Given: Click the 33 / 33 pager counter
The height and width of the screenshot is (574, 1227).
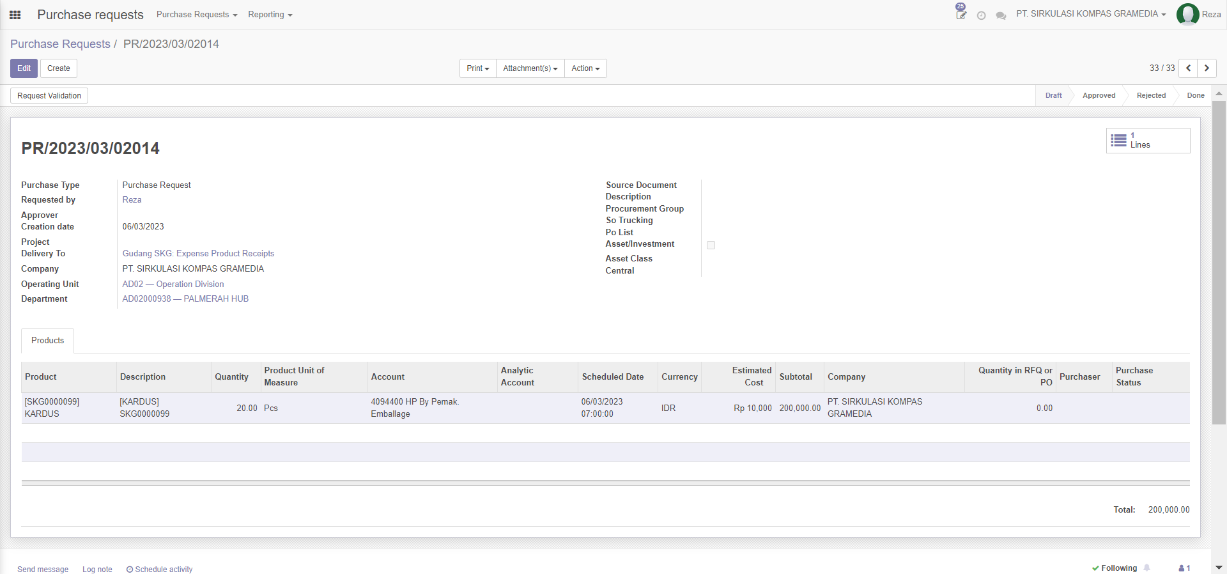Looking at the screenshot, I should coord(1162,68).
